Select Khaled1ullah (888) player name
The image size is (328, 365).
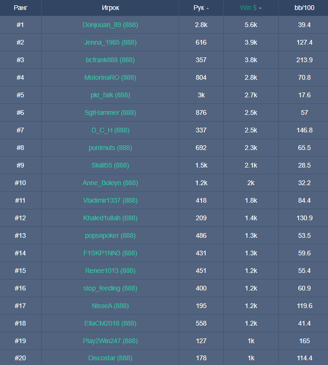tap(110, 218)
